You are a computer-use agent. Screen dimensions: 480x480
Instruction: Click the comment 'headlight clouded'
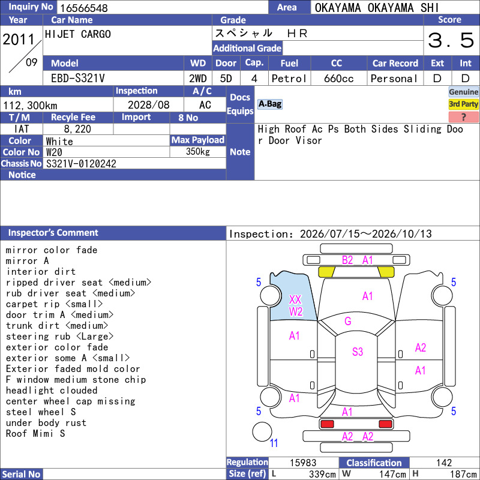click(x=52, y=391)
